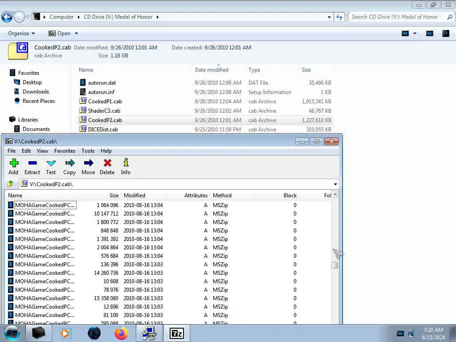The width and height of the screenshot is (456, 342).
Task: Click the 7-Zip scrollbar up arrow
Action: click(335, 195)
